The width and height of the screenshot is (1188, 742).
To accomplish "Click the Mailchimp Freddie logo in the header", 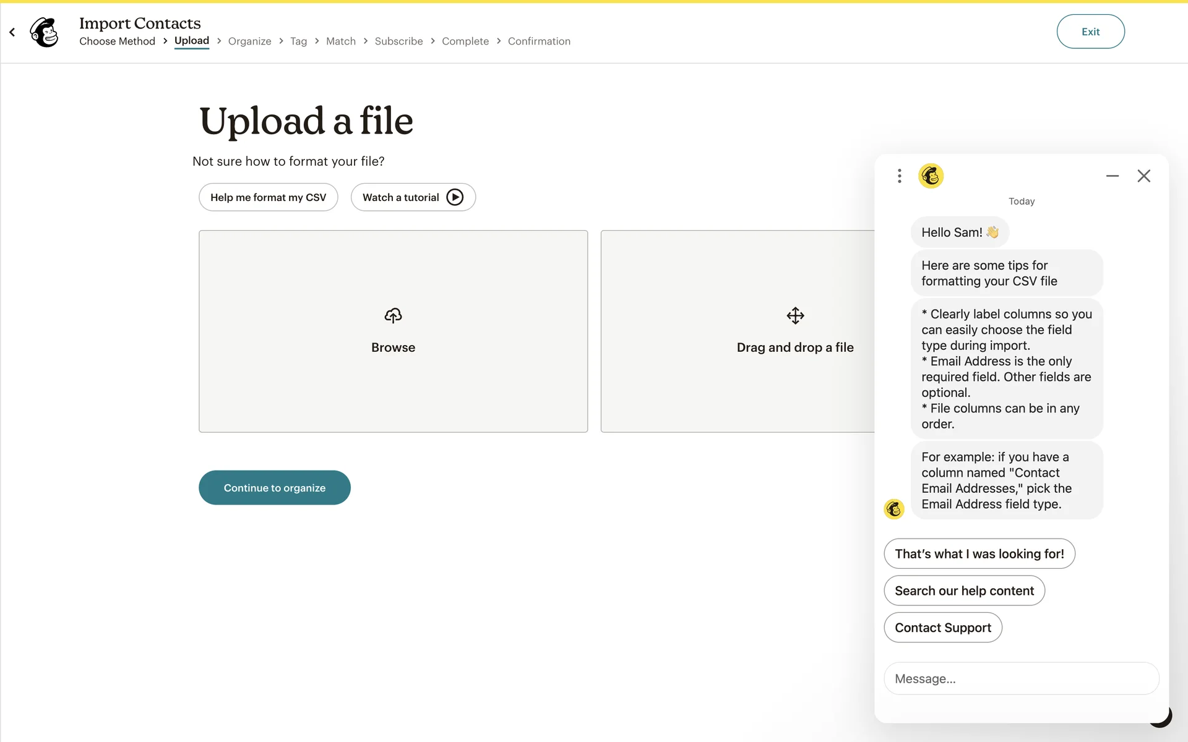I will coord(45,32).
